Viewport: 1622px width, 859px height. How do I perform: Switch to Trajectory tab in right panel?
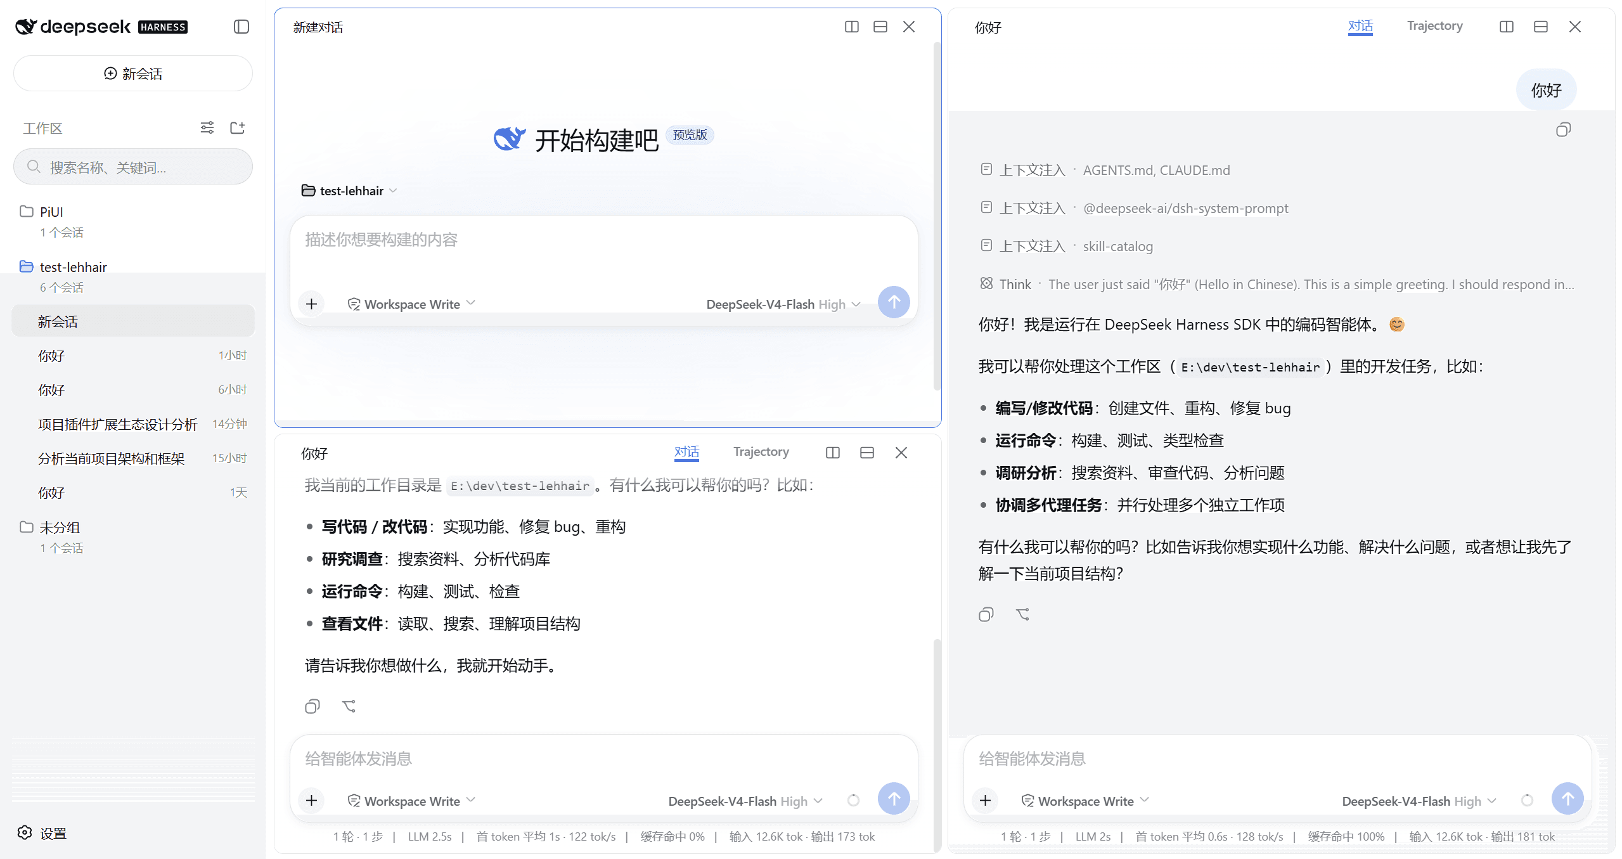[x=1435, y=26]
